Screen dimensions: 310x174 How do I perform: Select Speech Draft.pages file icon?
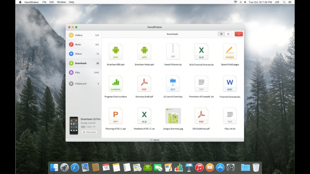(230, 51)
